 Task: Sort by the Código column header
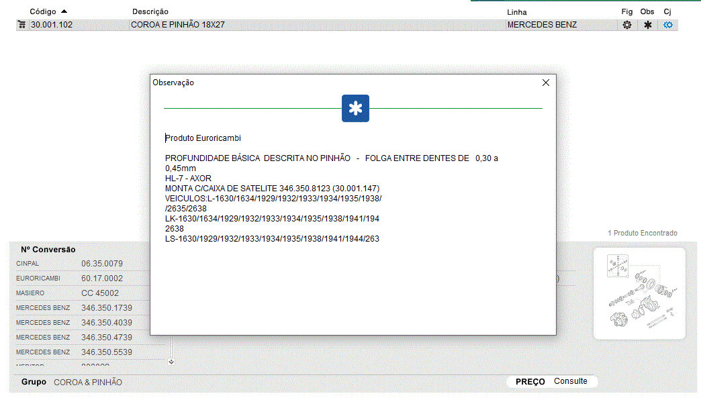[44, 12]
